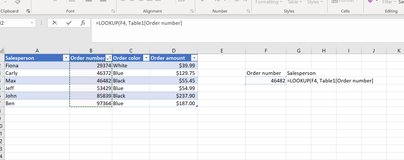The height and width of the screenshot is (160, 404).
Task: Open the Number format dialog launcher
Action: coord(248,11)
